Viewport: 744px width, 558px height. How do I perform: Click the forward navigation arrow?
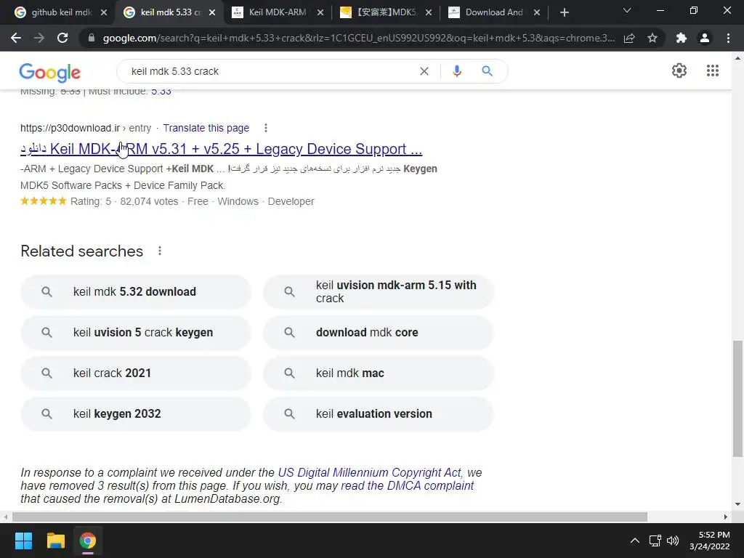coord(39,38)
